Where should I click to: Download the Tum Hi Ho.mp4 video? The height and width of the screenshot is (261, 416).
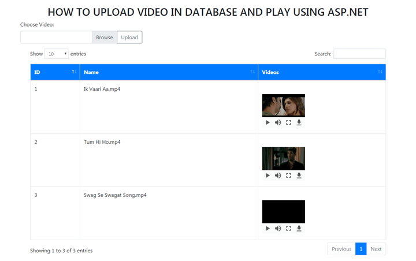coord(299,176)
